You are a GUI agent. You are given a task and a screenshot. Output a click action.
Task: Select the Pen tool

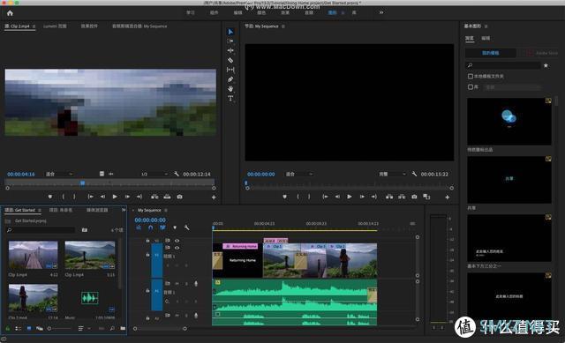pos(230,79)
